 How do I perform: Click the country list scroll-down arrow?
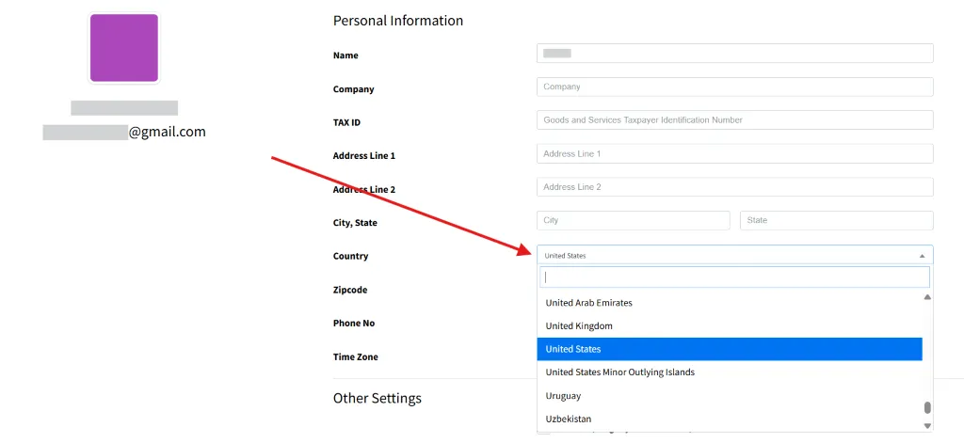pyautogui.click(x=926, y=425)
